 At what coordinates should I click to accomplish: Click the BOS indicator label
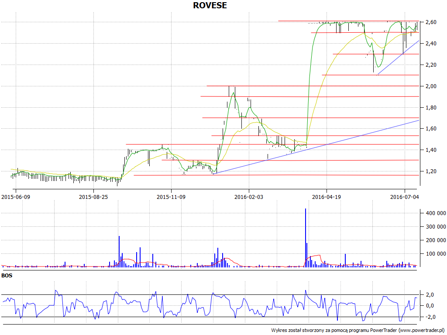click(x=7, y=276)
